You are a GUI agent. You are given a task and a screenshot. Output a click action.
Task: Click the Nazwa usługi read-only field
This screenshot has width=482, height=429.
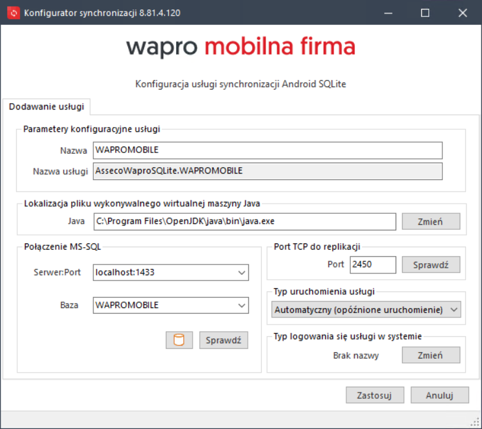(268, 172)
